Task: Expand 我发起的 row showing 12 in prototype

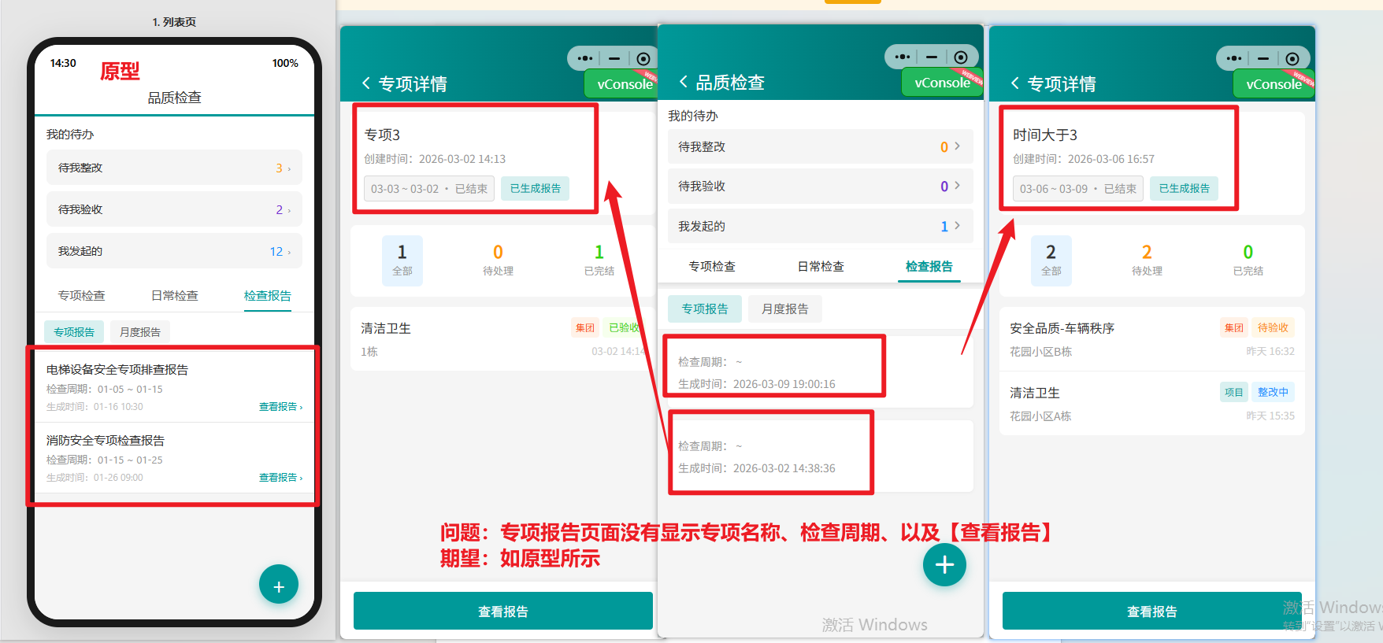Action: coord(174,251)
